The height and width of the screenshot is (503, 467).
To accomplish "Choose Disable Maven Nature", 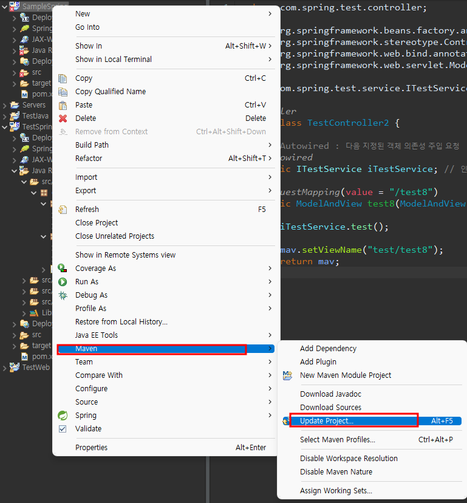I will pyautogui.click(x=372, y=472).
